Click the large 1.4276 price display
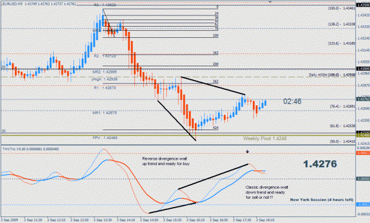370x223 pixels. click(320, 164)
